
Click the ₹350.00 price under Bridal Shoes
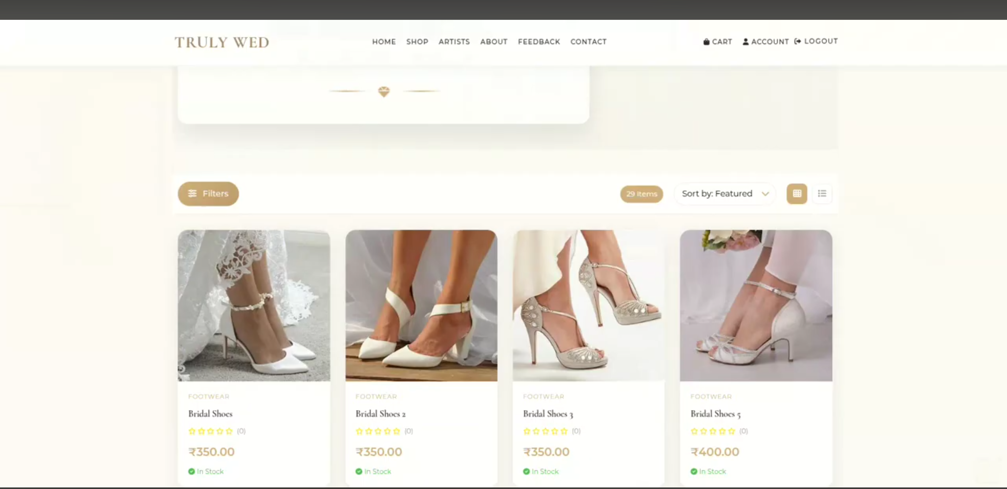point(211,452)
